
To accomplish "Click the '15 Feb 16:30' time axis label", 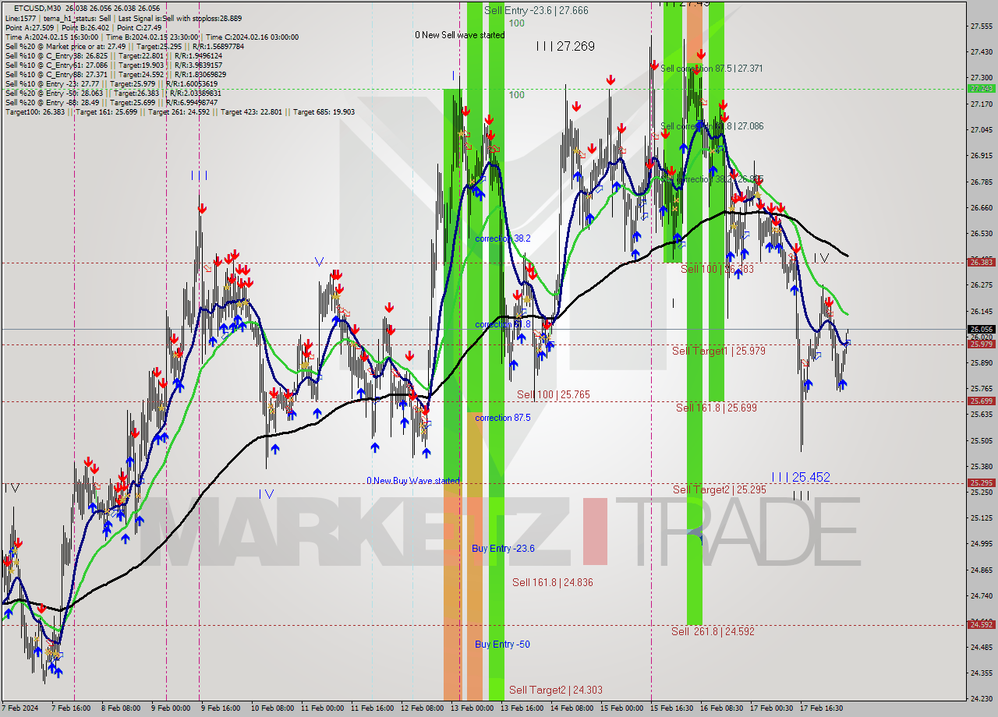I will 672,708.
